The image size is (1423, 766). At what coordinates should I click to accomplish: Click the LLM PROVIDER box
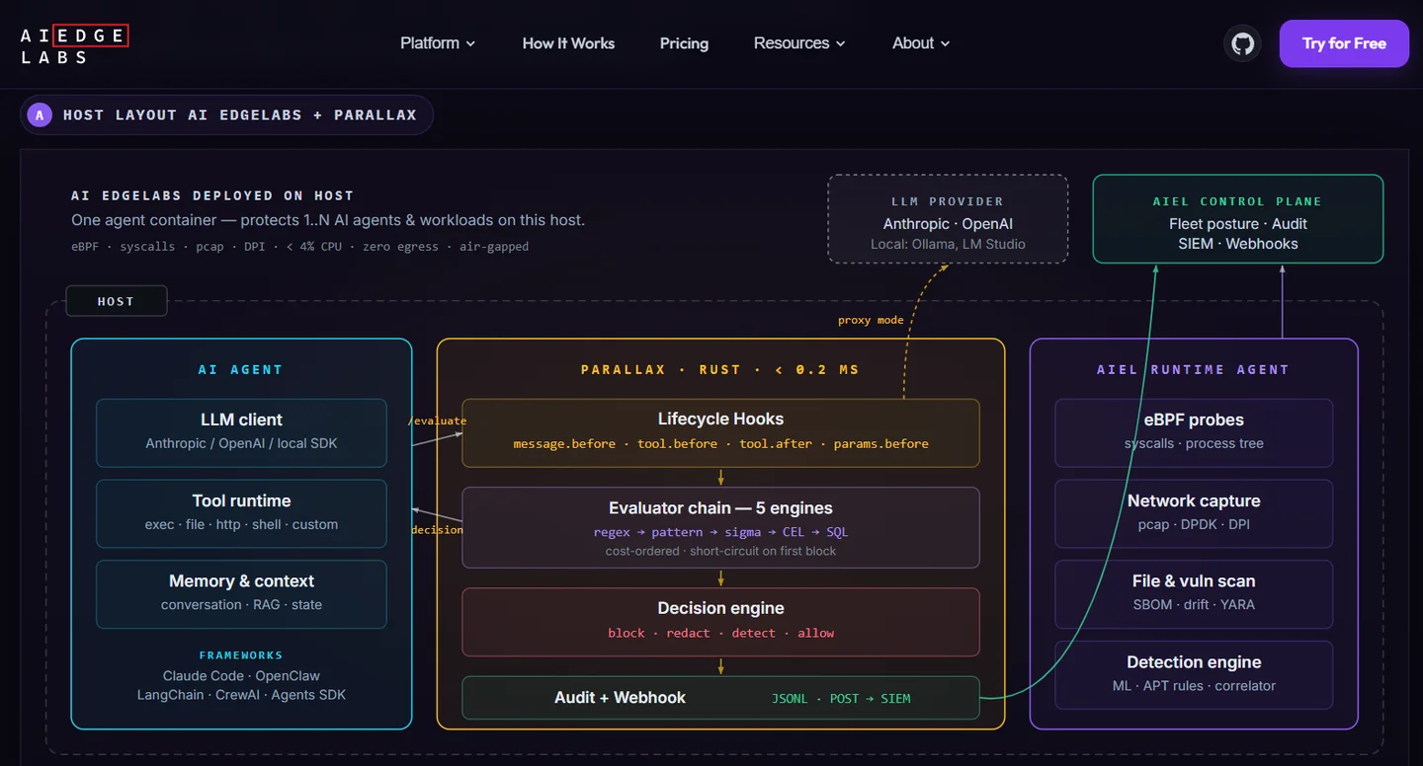tap(948, 219)
